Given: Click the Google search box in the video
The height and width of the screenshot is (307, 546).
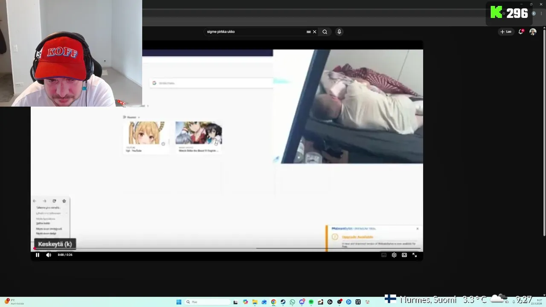Looking at the screenshot, I should (212, 83).
